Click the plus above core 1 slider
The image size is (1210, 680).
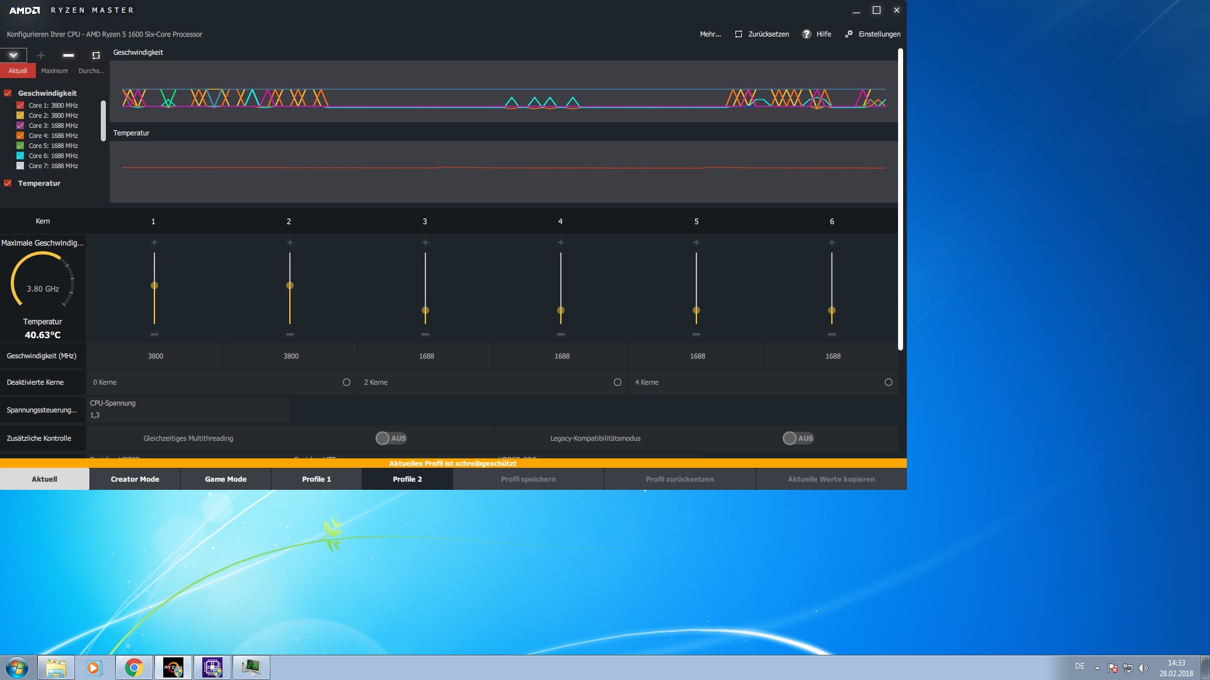coord(154,242)
